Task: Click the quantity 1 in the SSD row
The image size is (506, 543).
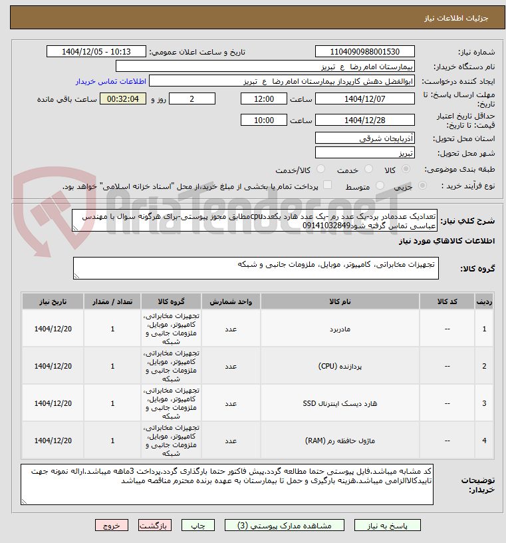Action: (112, 403)
